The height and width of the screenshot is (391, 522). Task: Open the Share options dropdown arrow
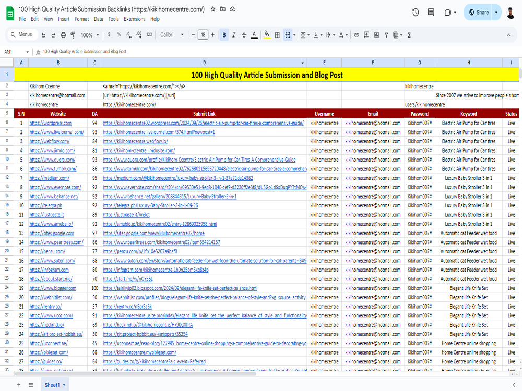tap(496, 13)
